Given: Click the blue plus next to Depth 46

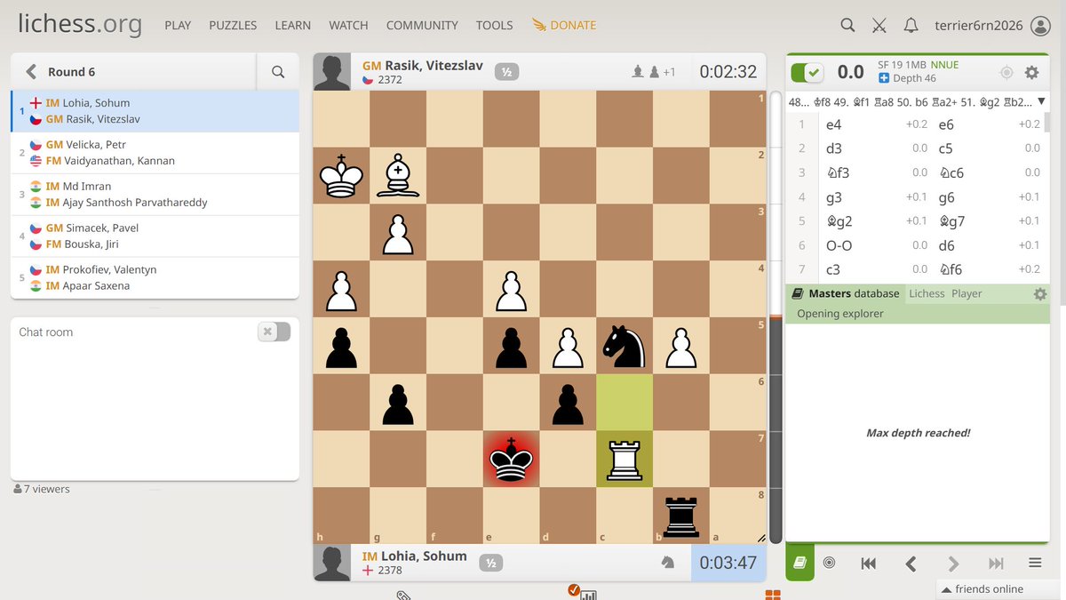Looking at the screenshot, I should pos(884,78).
